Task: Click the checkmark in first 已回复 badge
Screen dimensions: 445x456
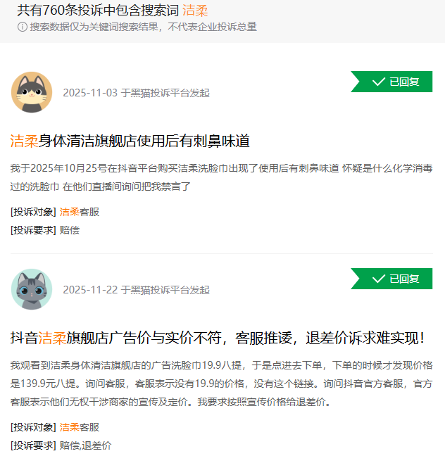Action: click(379, 82)
